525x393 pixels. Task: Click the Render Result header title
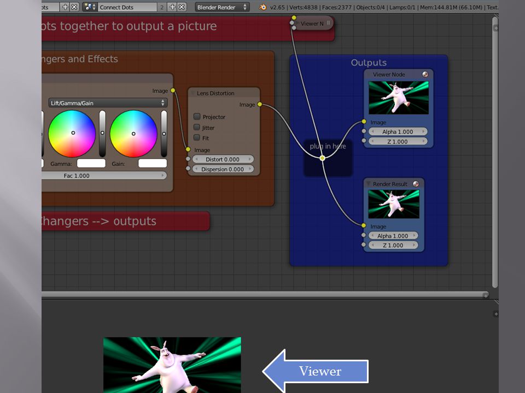click(x=390, y=184)
